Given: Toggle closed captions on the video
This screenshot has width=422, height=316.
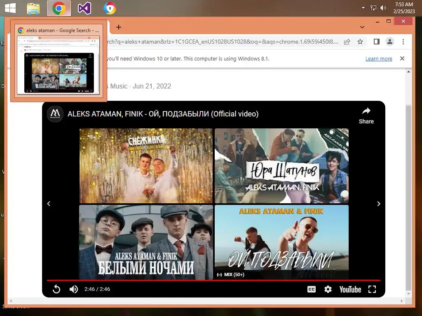Looking at the screenshot, I should (312, 289).
